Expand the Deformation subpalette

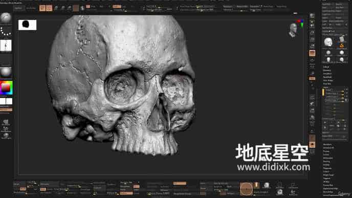[x=328, y=158]
